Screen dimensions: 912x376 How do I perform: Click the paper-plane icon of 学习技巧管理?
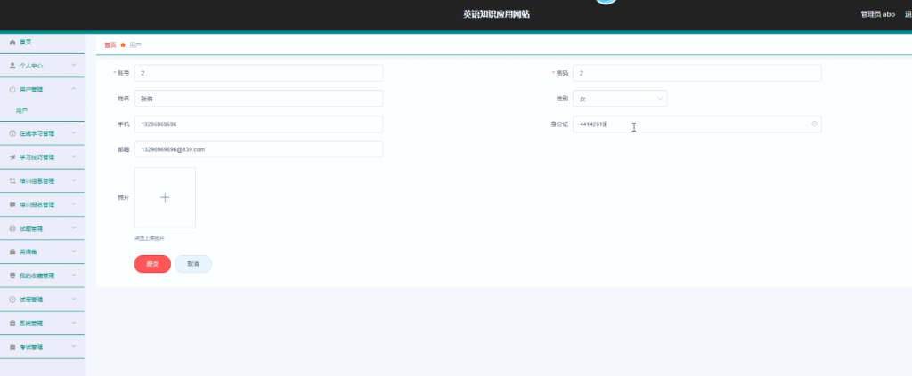[x=12, y=157]
